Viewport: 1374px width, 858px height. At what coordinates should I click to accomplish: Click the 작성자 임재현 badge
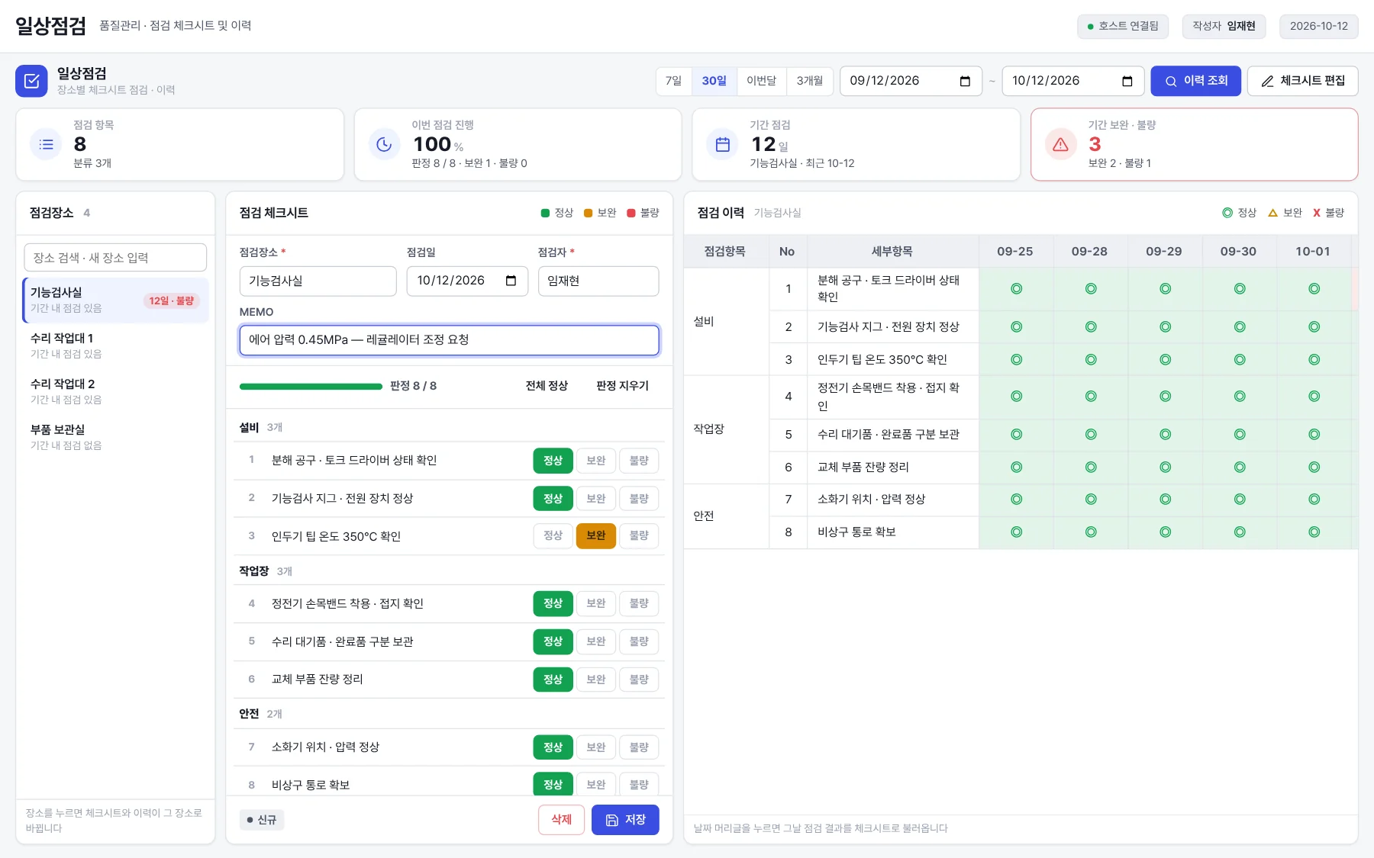pyautogui.click(x=1224, y=26)
